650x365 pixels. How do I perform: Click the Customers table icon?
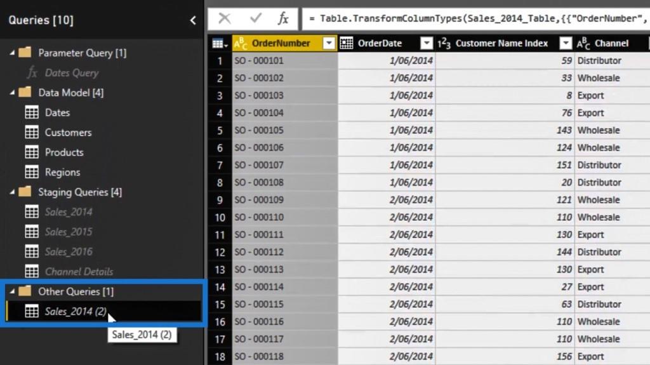(32, 132)
